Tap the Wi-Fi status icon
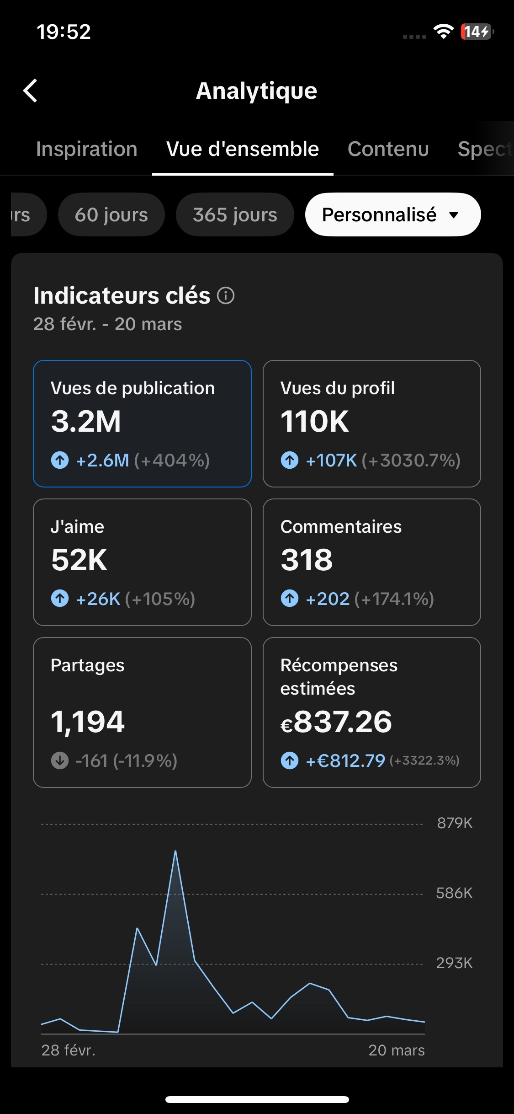Image resolution: width=514 pixels, height=1114 pixels. (x=443, y=32)
